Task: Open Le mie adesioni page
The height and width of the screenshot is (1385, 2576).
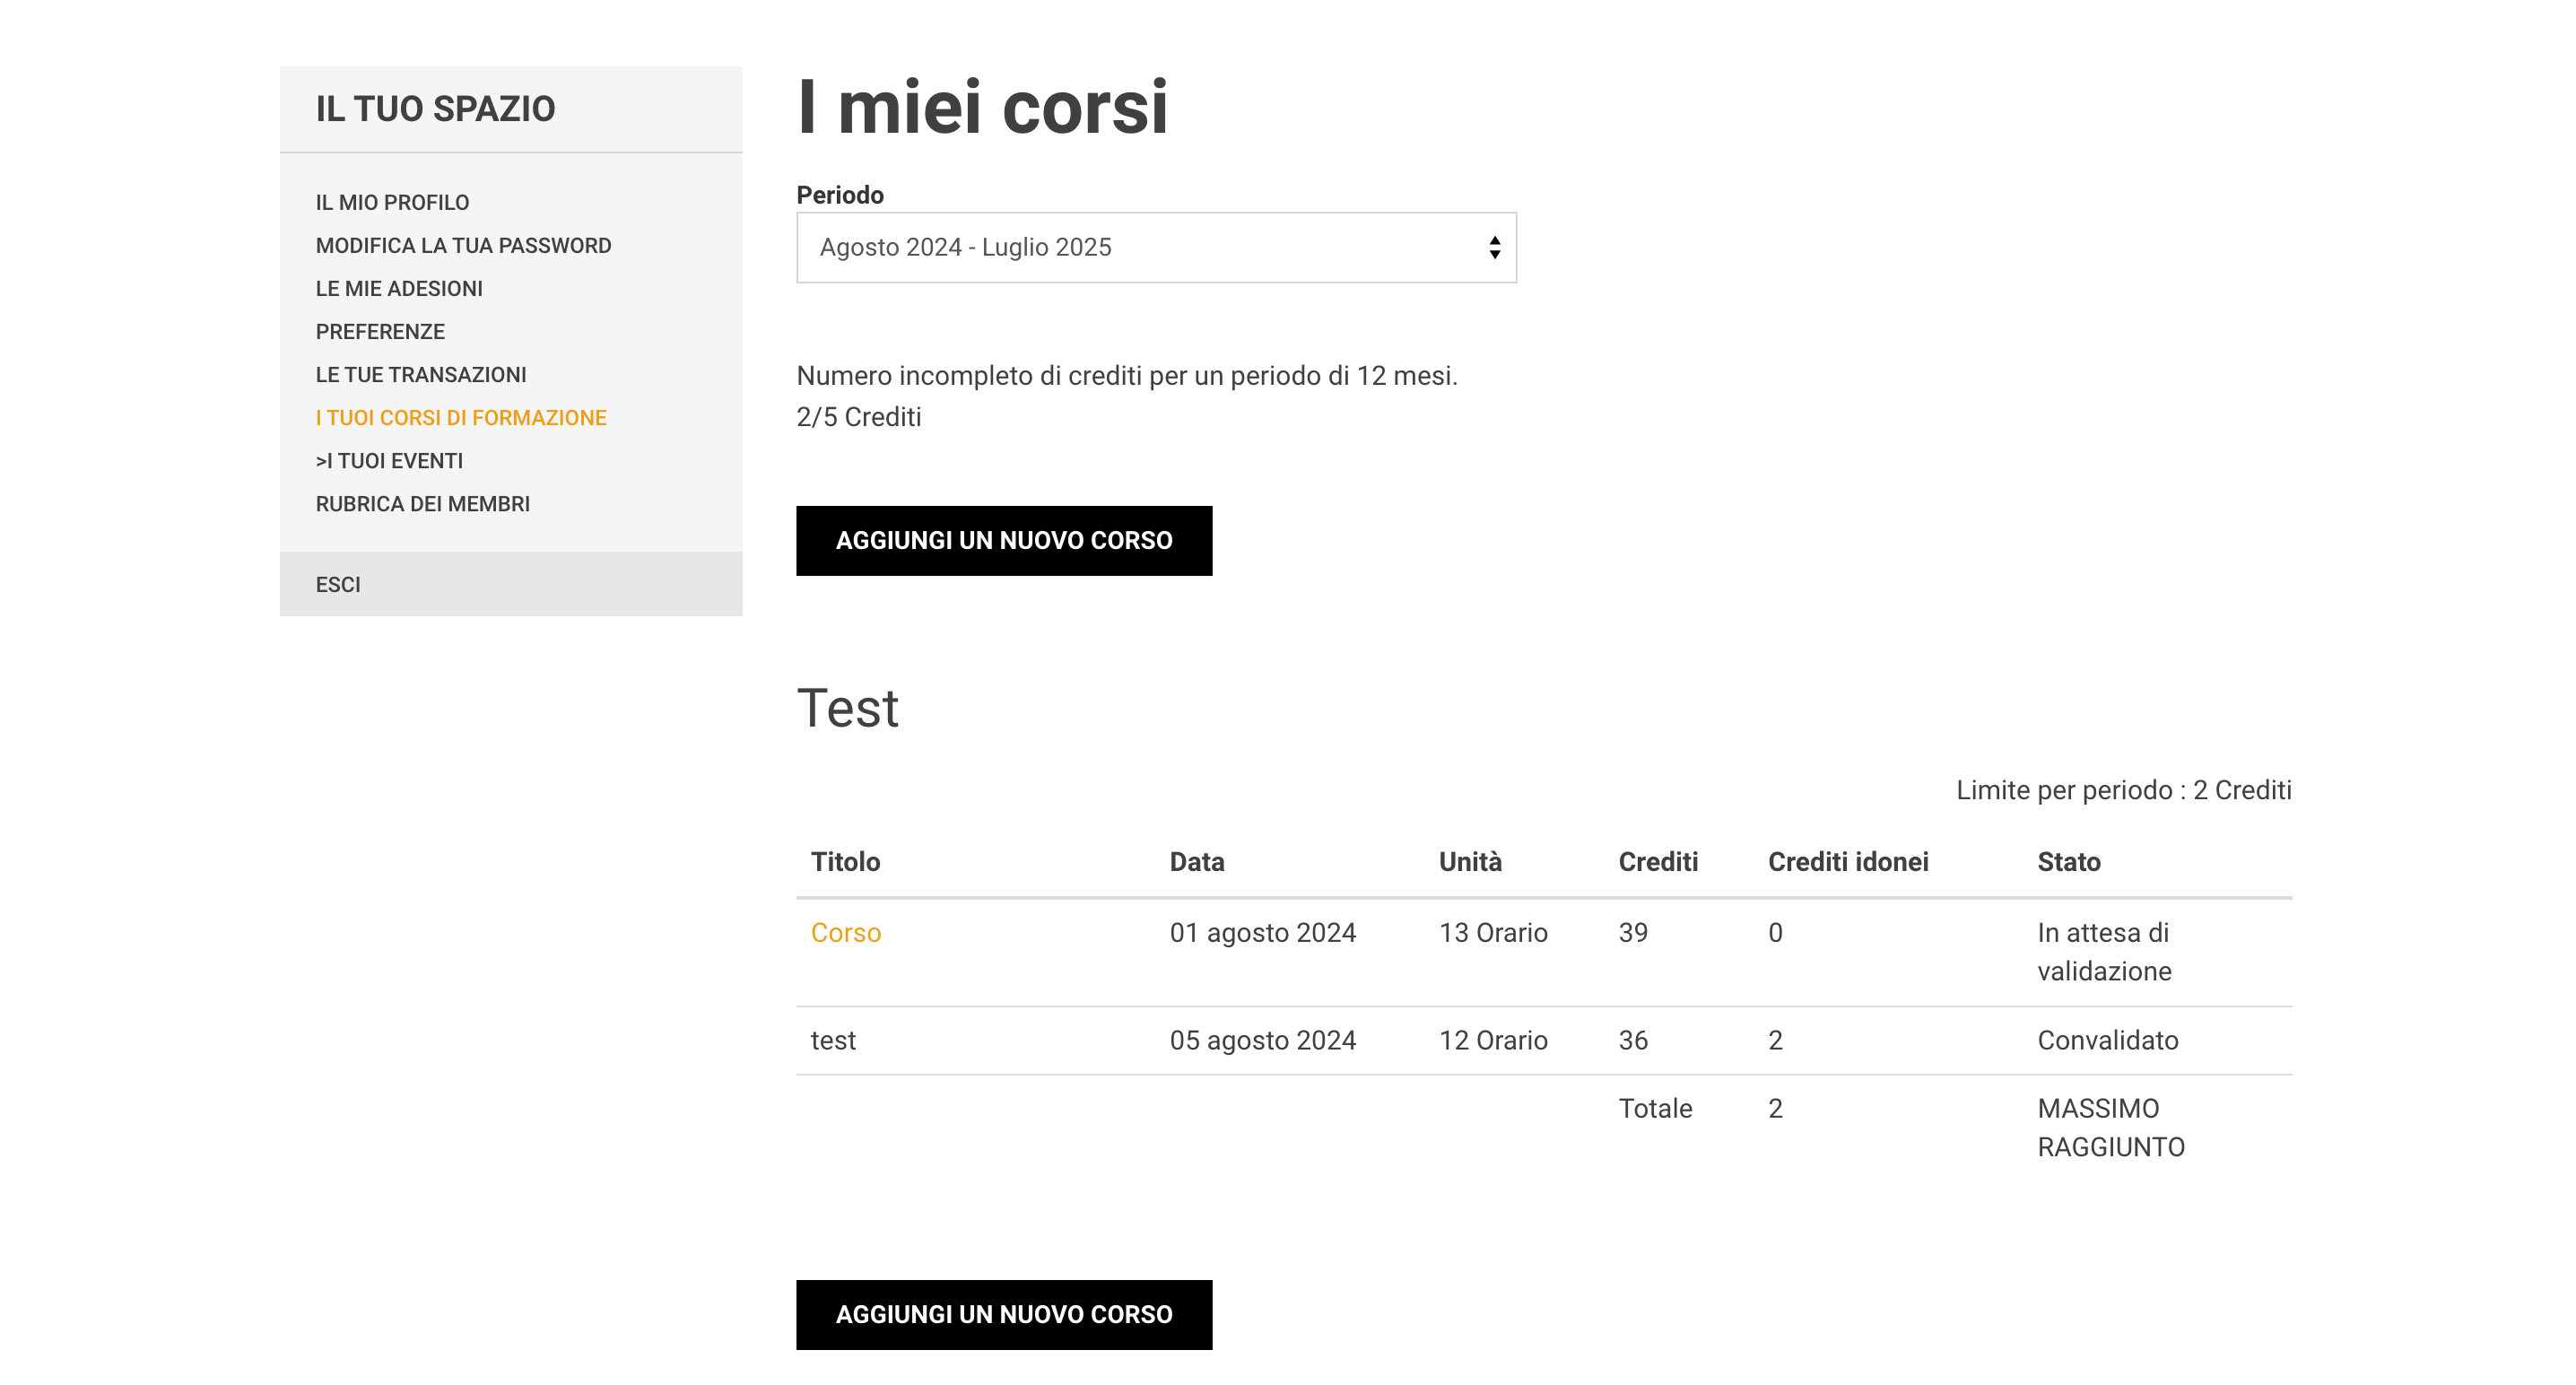Action: click(x=399, y=288)
